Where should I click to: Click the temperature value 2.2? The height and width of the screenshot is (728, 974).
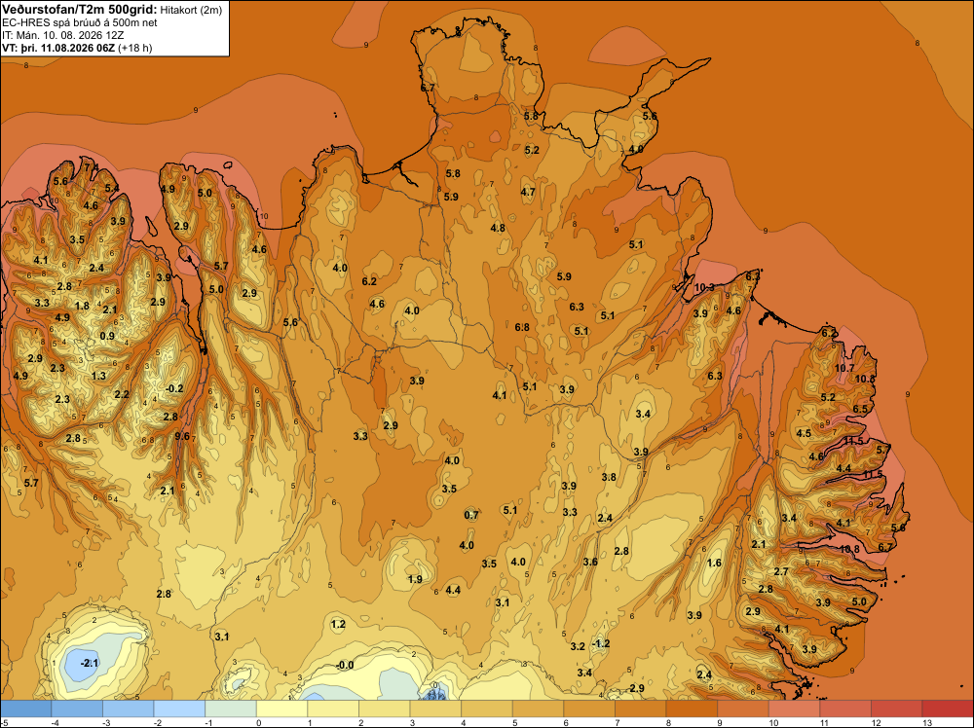coord(122,394)
